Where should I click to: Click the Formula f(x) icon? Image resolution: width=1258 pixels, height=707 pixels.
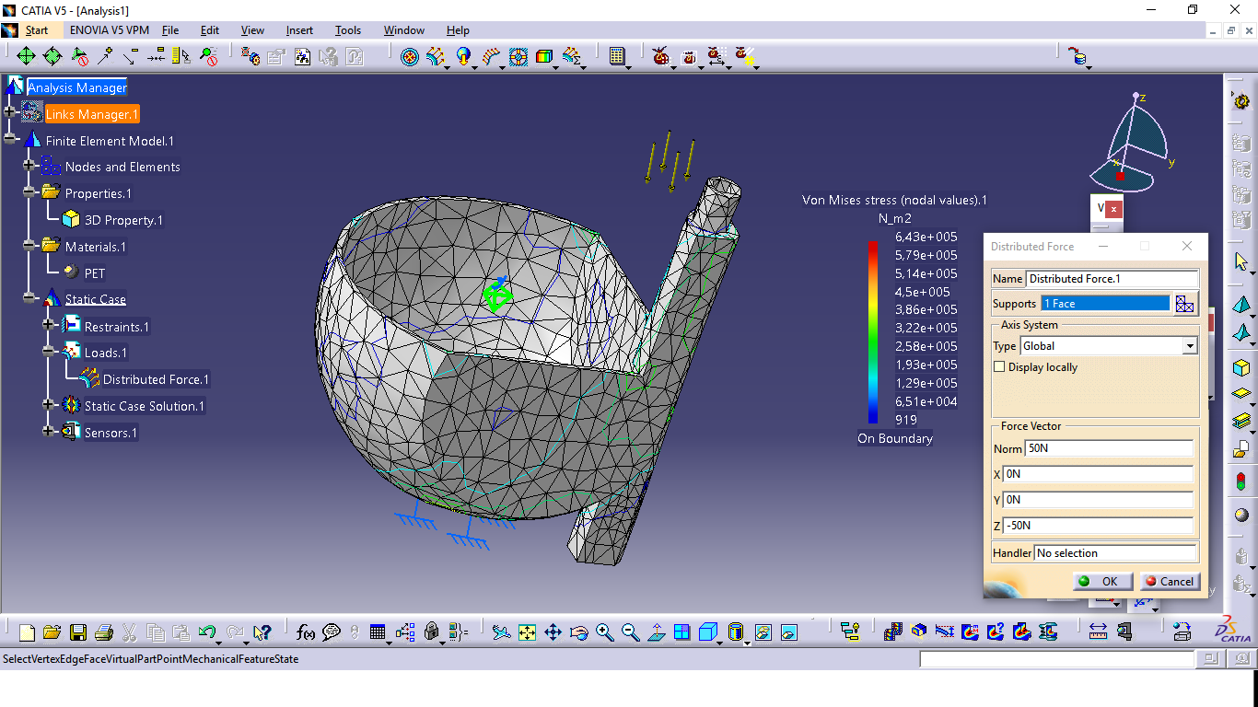pos(306,632)
